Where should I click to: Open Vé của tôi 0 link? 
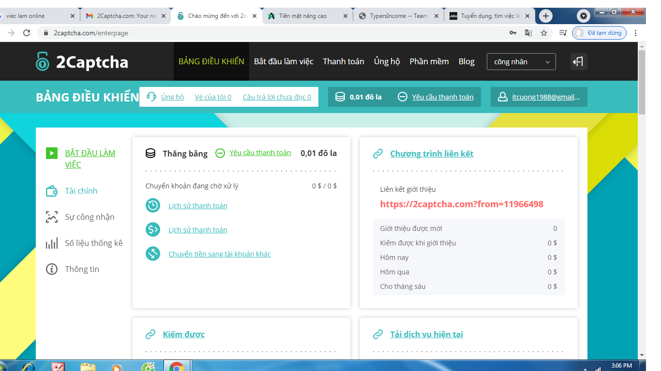213,97
